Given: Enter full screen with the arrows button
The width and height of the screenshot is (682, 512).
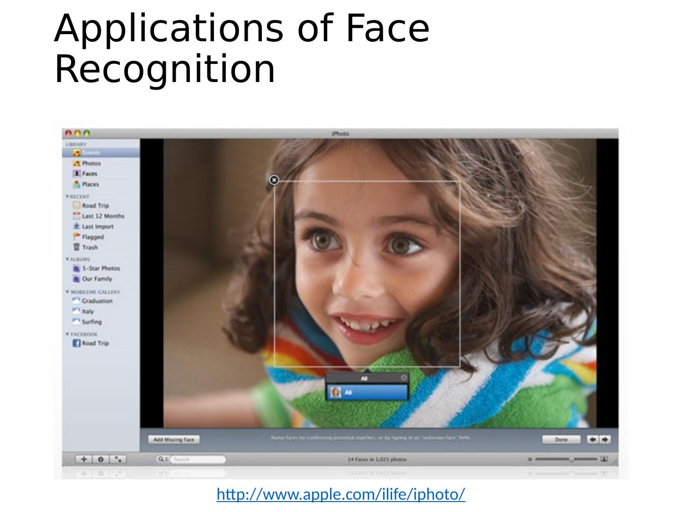Looking at the screenshot, I should coord(118,459).
